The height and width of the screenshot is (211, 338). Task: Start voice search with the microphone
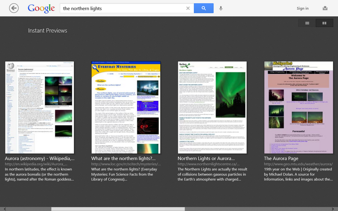[x=221, y=8]
